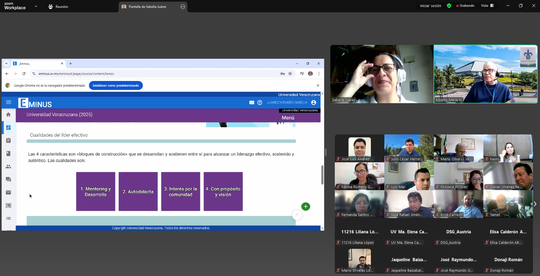Click Iniciar sesión in Zoom

pyautogui.click(x=430, y=6)
